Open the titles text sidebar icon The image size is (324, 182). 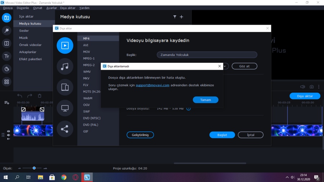pyautogui.click(x=6, y=56)
